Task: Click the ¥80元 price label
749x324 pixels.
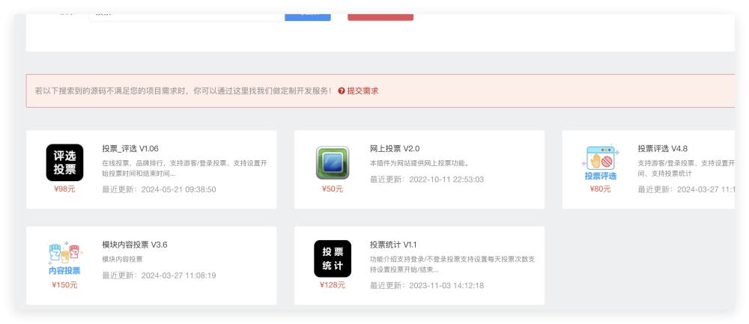Action: (x=601, y=189)
